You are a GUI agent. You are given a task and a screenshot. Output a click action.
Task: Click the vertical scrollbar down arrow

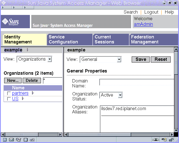pyautogui.click(x=176, y=130)
